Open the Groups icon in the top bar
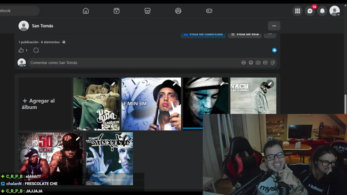 [x=178, y=11]
